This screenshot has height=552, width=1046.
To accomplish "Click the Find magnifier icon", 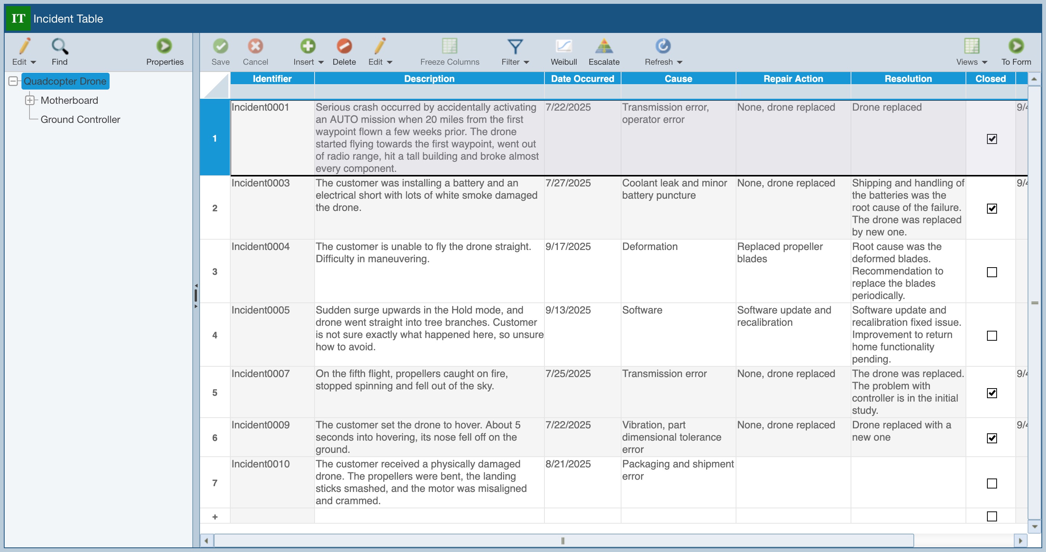I will (59, 47).
